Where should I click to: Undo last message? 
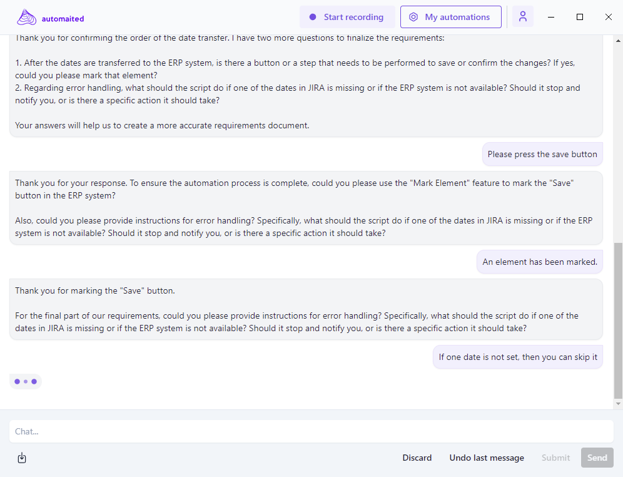(487, 458)
